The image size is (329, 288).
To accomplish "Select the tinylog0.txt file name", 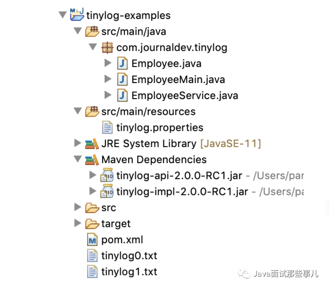I will pyautogui.click(x=129, y=256).
